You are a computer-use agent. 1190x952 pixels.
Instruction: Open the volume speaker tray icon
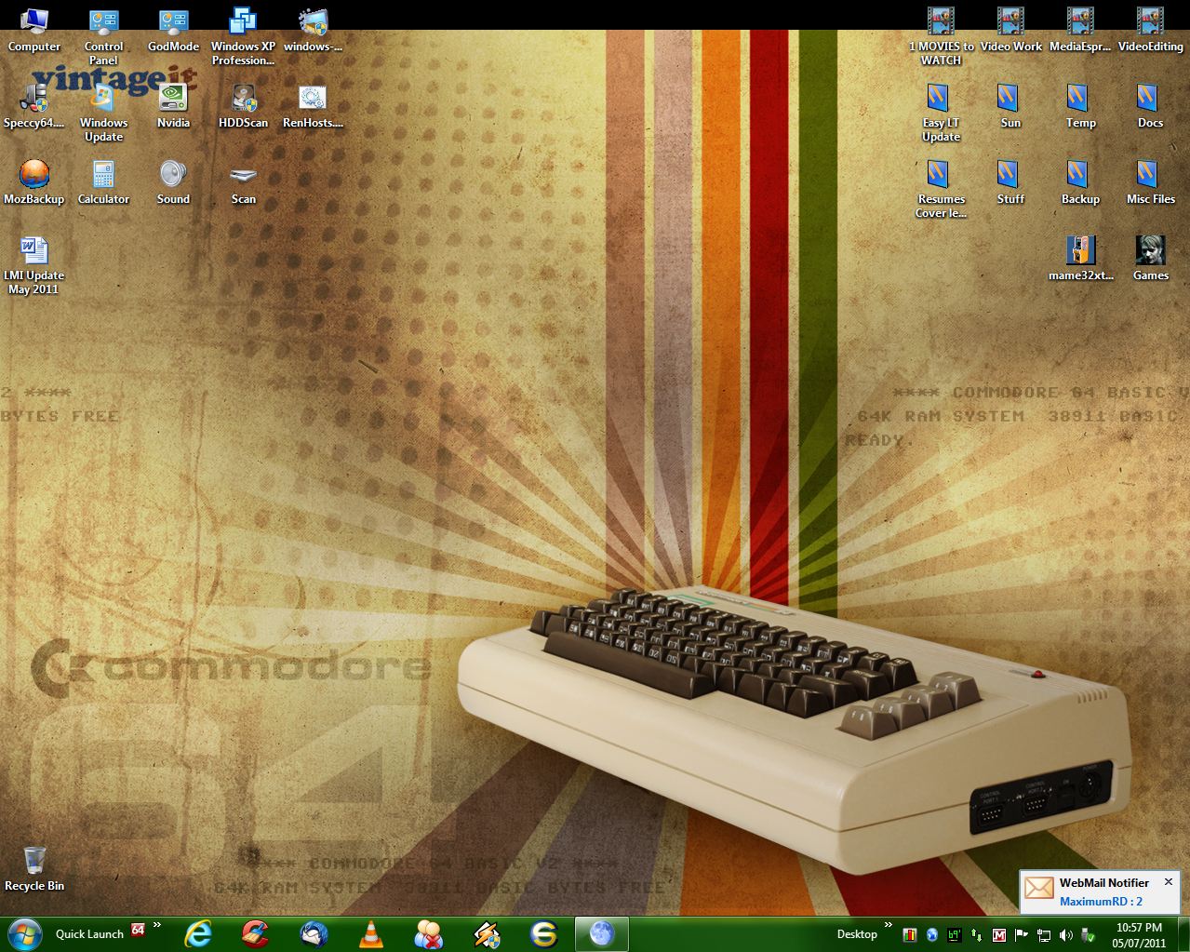tap(1066, 934)
